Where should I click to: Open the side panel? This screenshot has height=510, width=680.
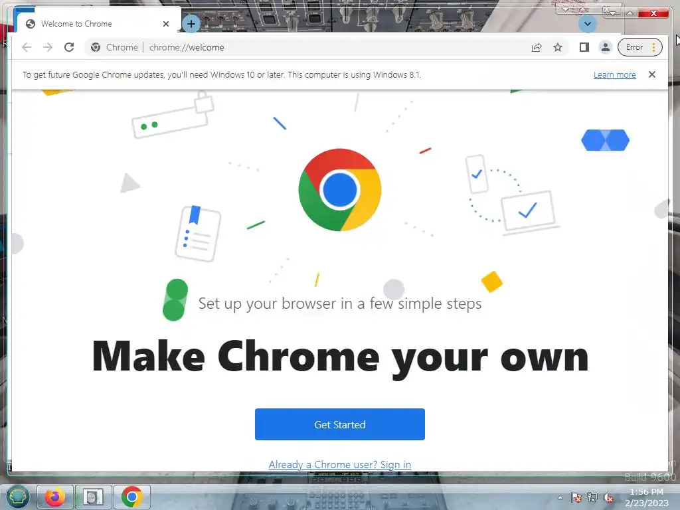coord(584,47)
